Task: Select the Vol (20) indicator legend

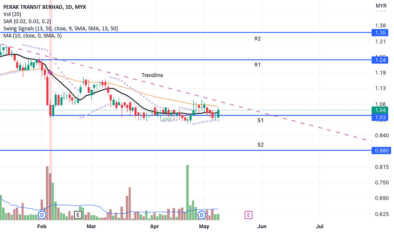Action: point(12,14)
